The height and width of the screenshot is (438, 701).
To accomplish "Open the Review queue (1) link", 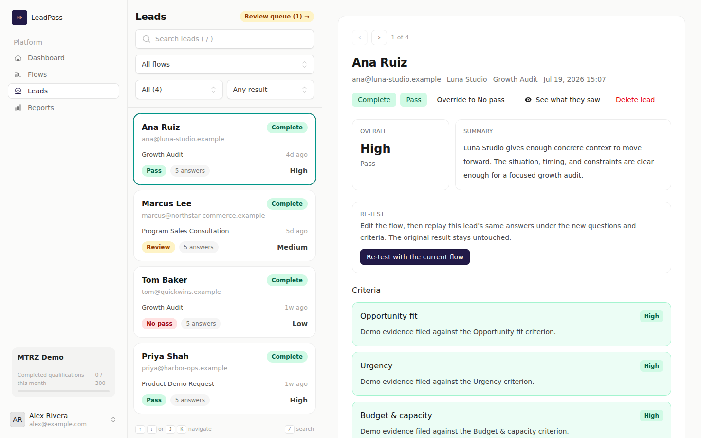I will pos(277,17).
